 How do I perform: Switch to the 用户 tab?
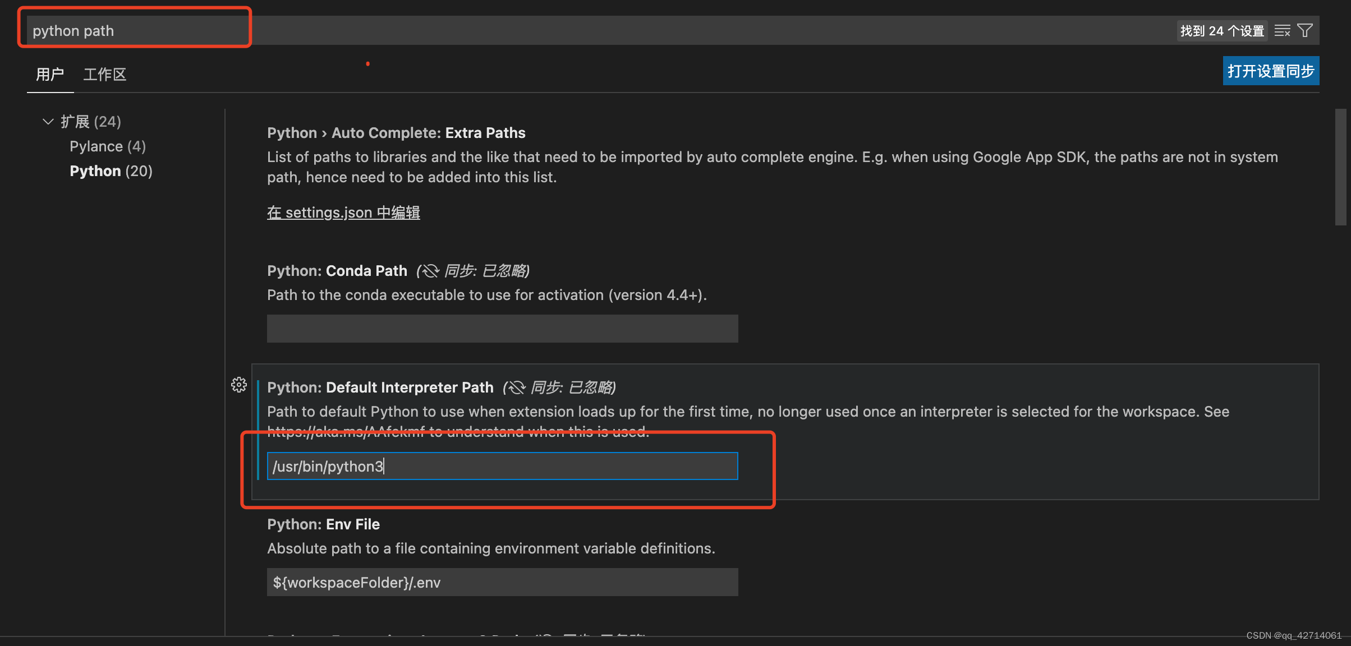coord(50,74)
